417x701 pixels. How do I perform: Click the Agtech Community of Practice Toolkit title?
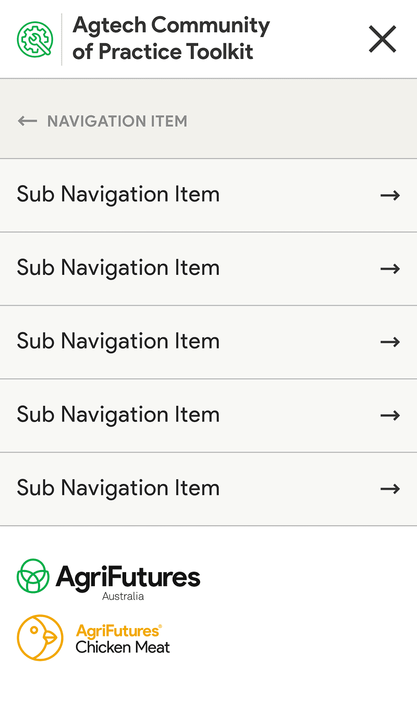coord(171,39)
